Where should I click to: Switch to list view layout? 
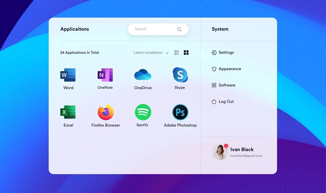(177, 53)
